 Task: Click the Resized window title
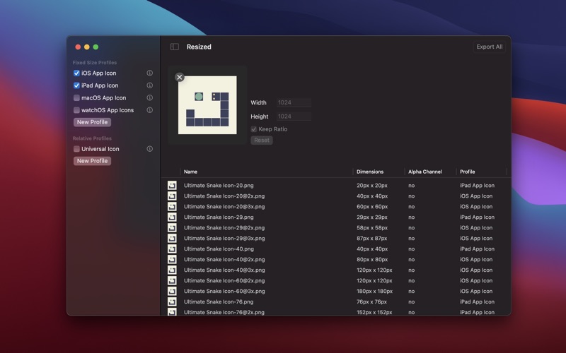[199, 47]
